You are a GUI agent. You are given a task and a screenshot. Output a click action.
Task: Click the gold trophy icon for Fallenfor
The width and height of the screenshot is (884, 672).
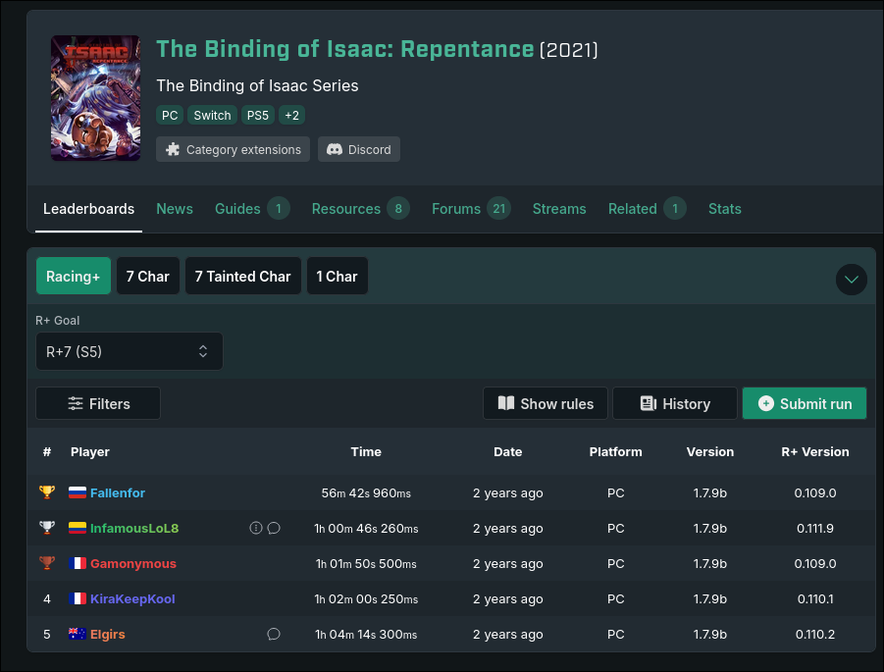pyautogui.click(x=47, y=492)
